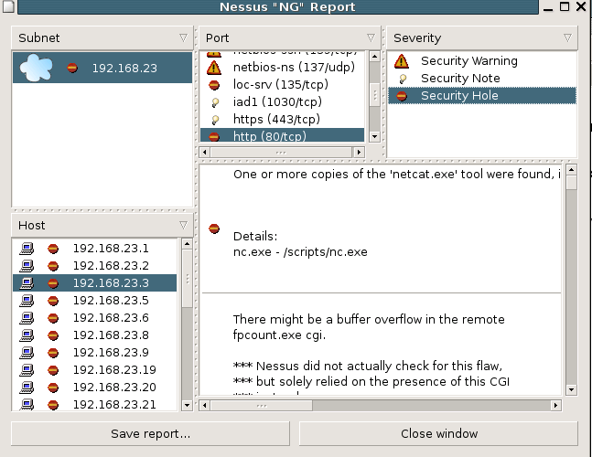Open the Severity option menu by its label

(x=417, y=37)
